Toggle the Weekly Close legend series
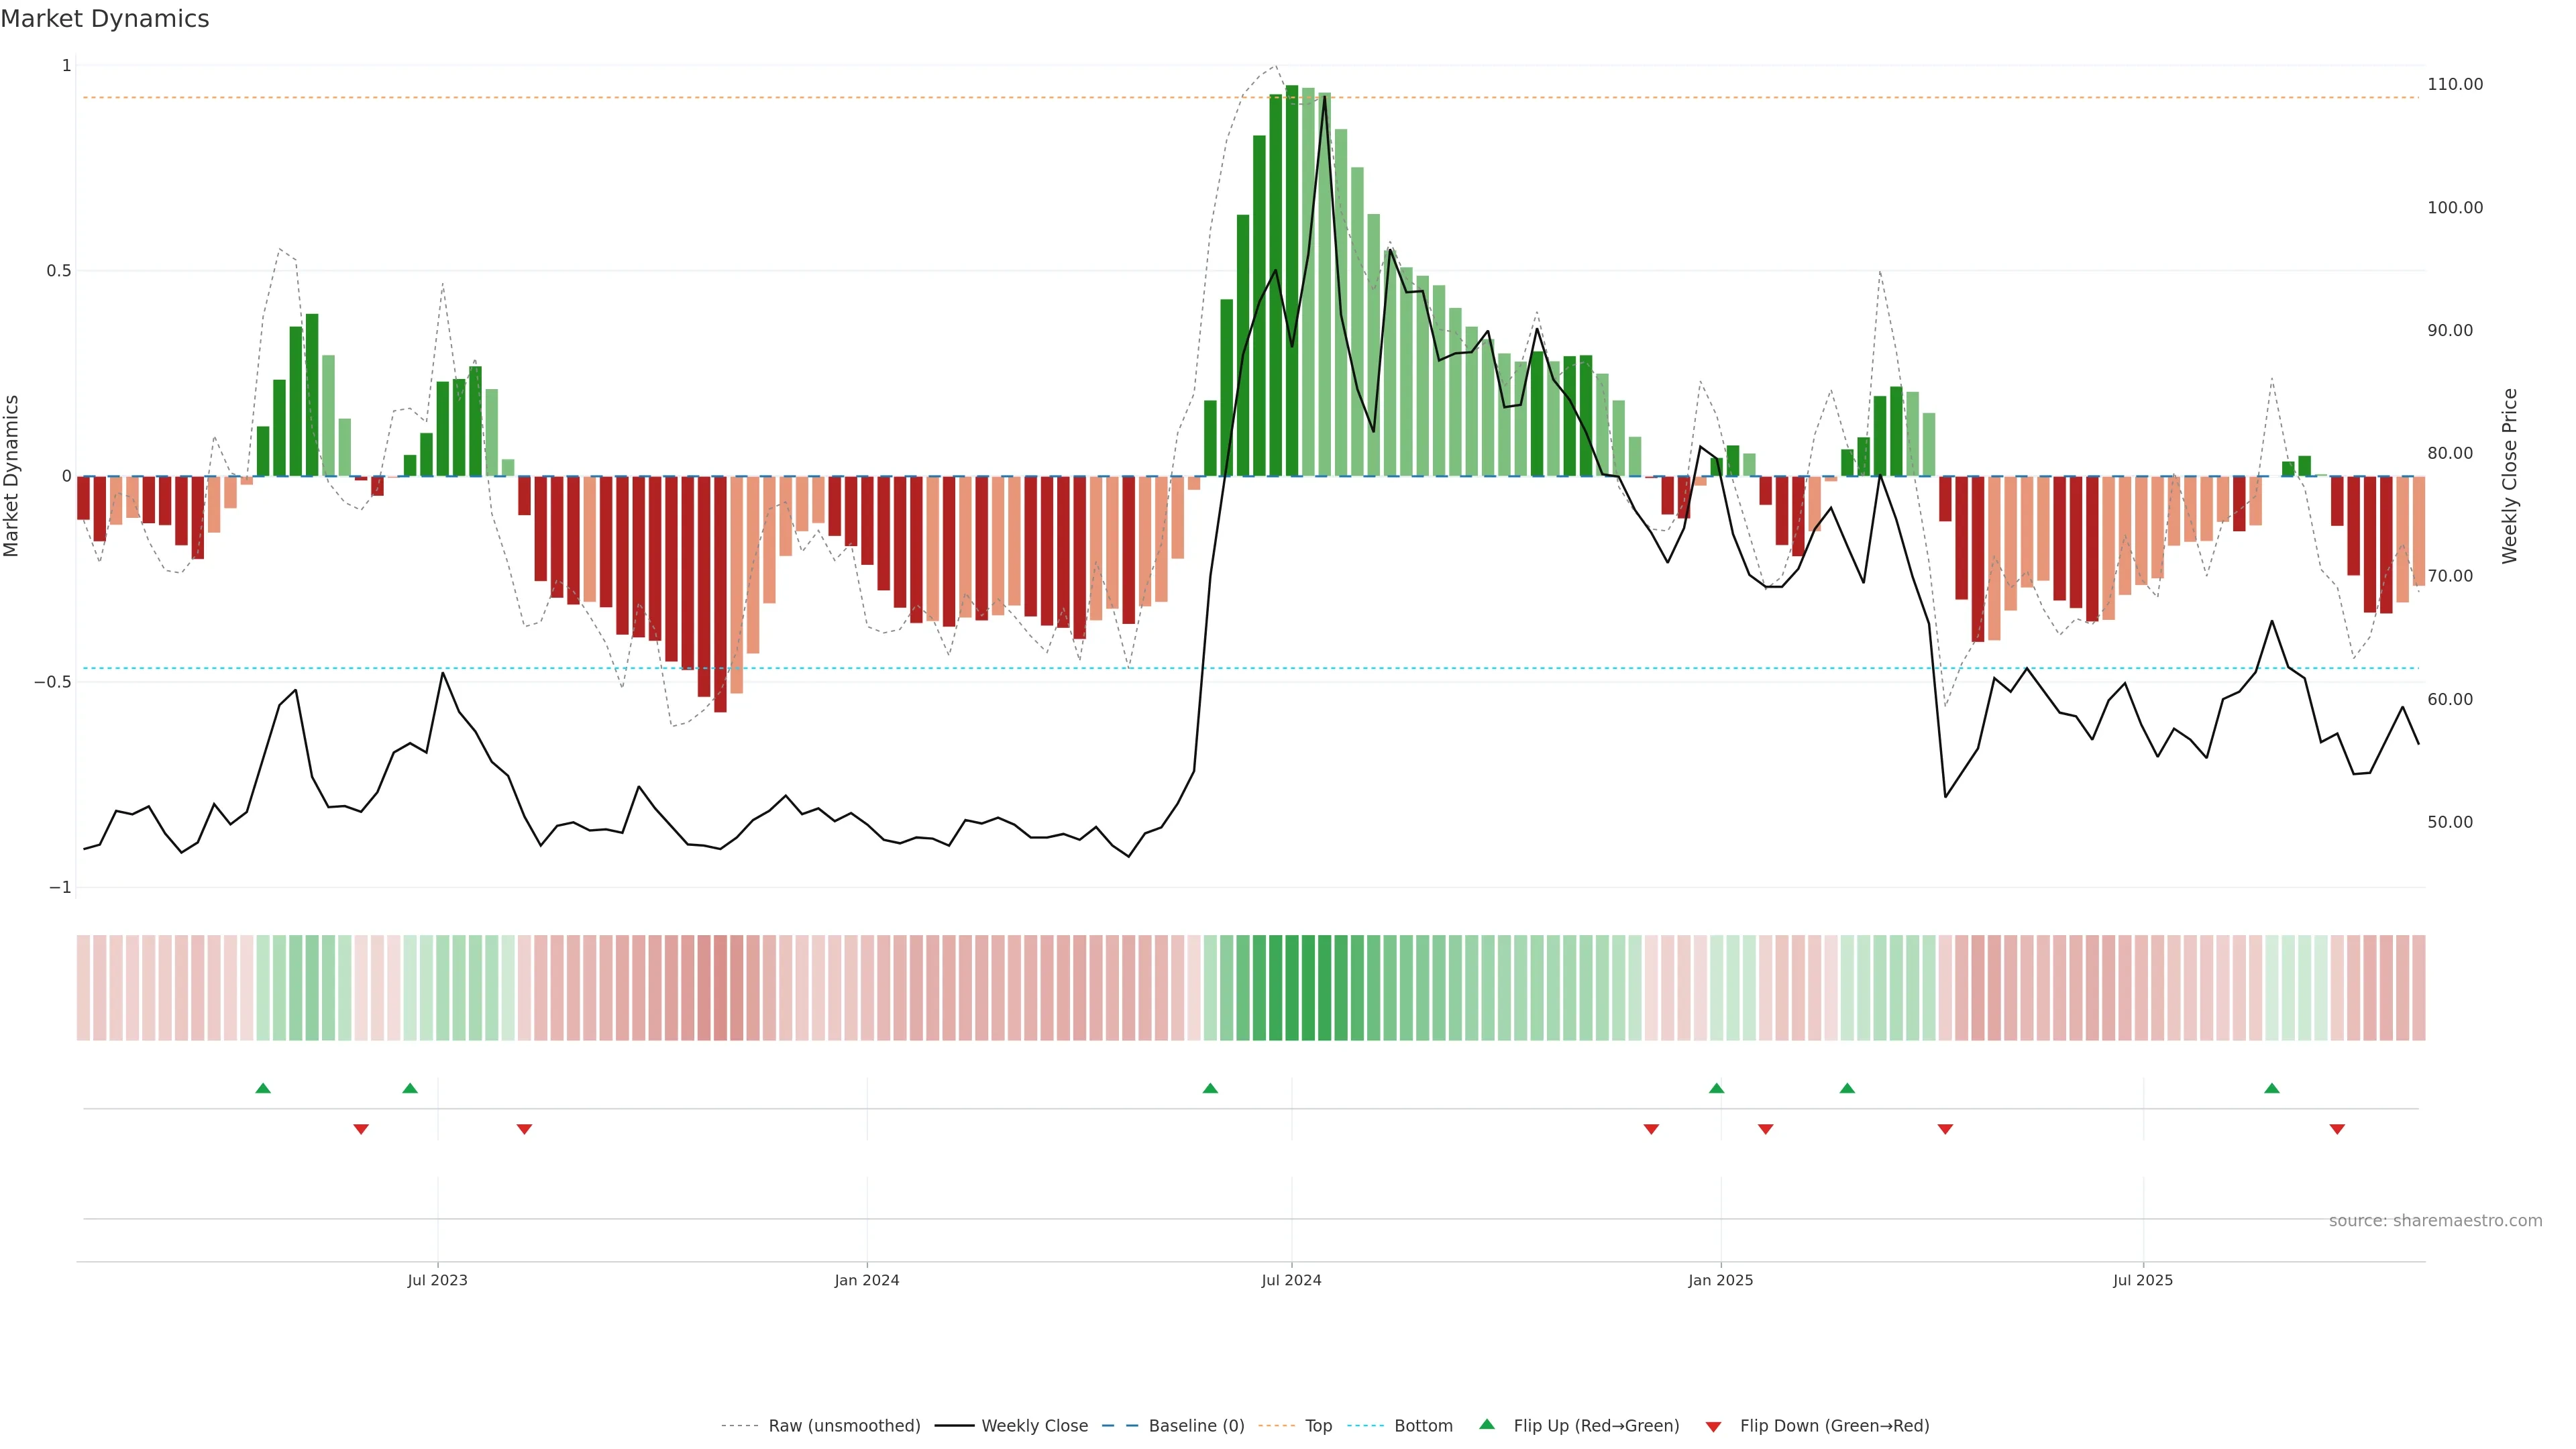The image size is (2576, 1449). click(1034, 1426)
